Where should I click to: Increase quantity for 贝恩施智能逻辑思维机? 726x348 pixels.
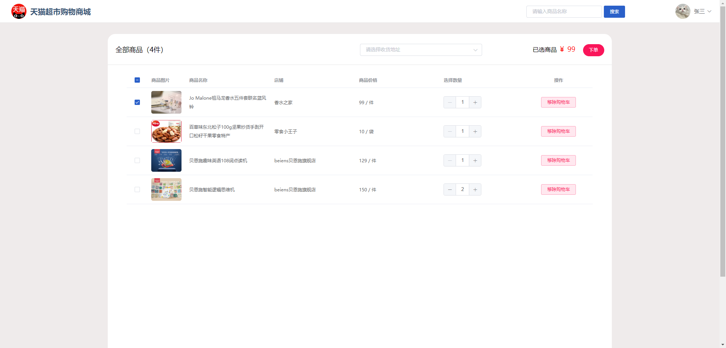click(x=475, y=189)
